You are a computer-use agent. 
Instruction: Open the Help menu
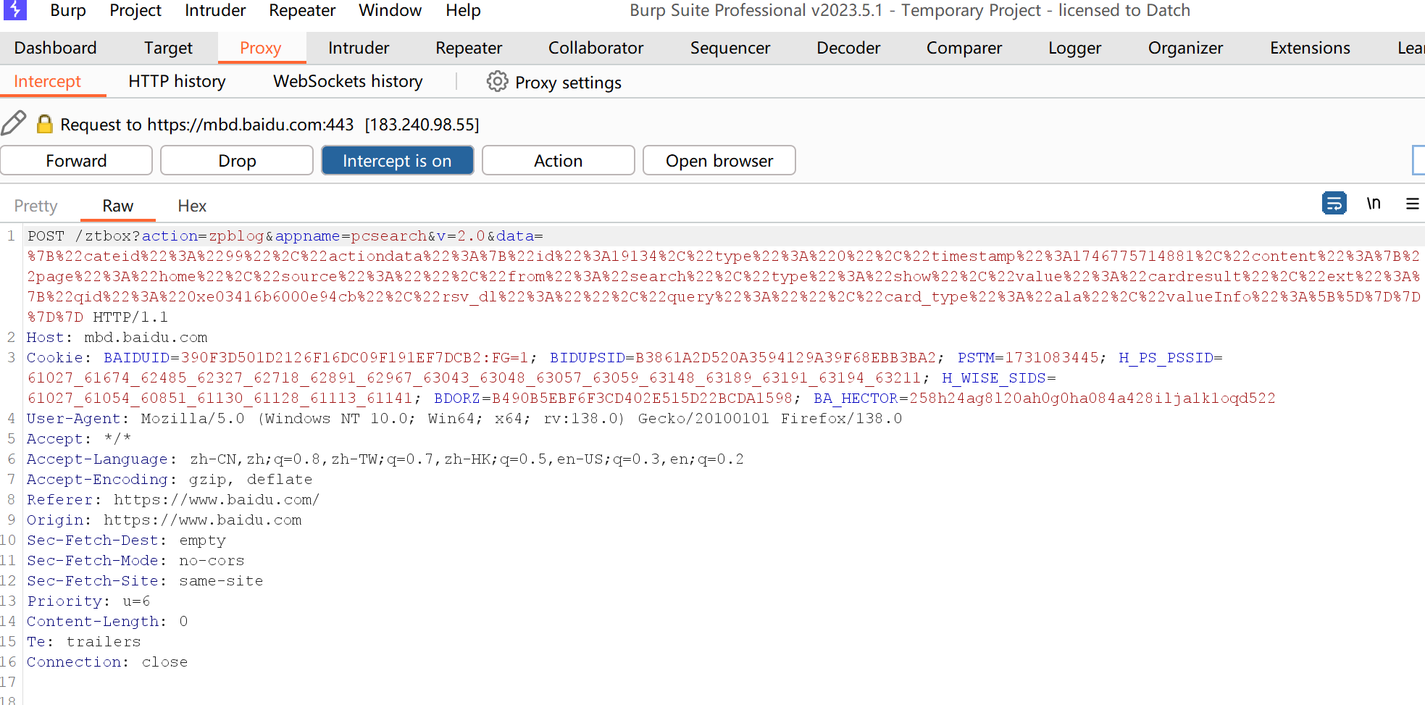tap(463, 10)
